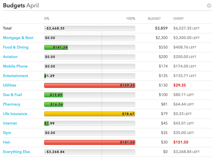Click the Entertainment $1.29 progress bar
This screenshot has height=161, width=215.
point(90,76)
